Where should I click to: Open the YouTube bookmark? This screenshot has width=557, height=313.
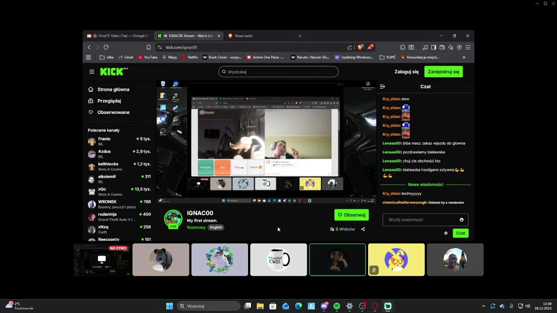point(148,57)
